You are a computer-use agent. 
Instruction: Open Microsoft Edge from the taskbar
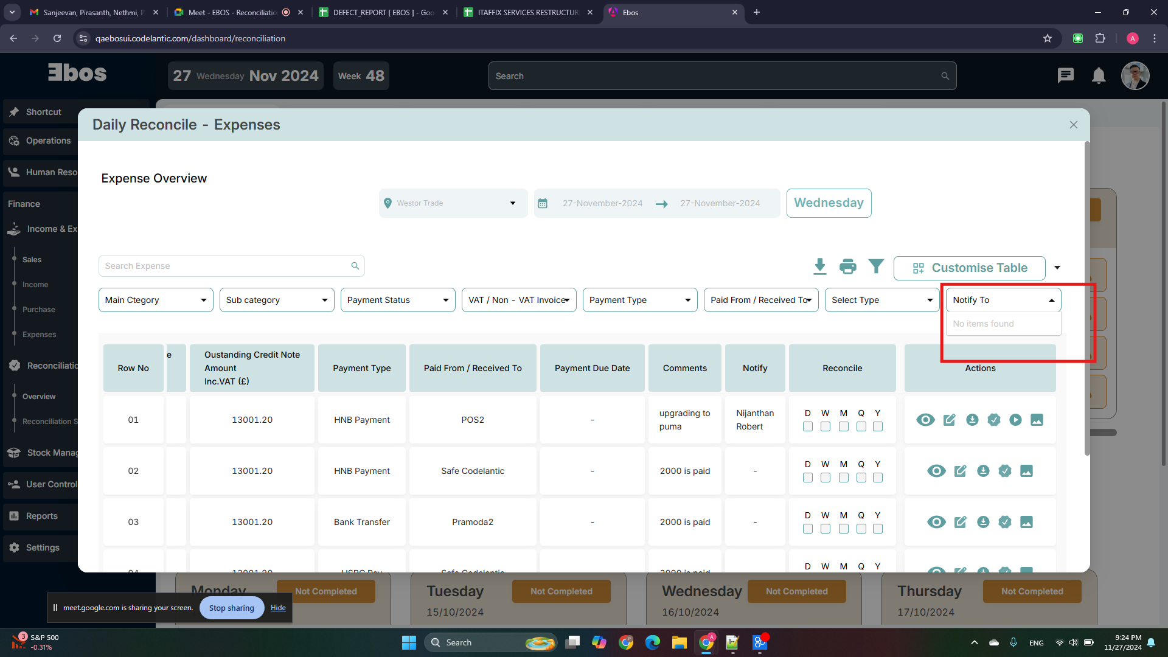point(653,642)
